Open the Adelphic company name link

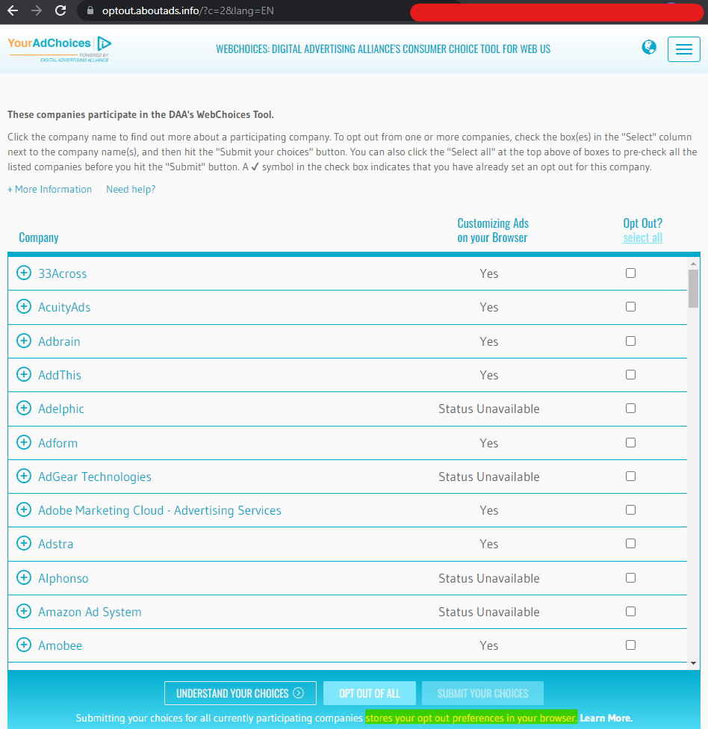point(61,409)
